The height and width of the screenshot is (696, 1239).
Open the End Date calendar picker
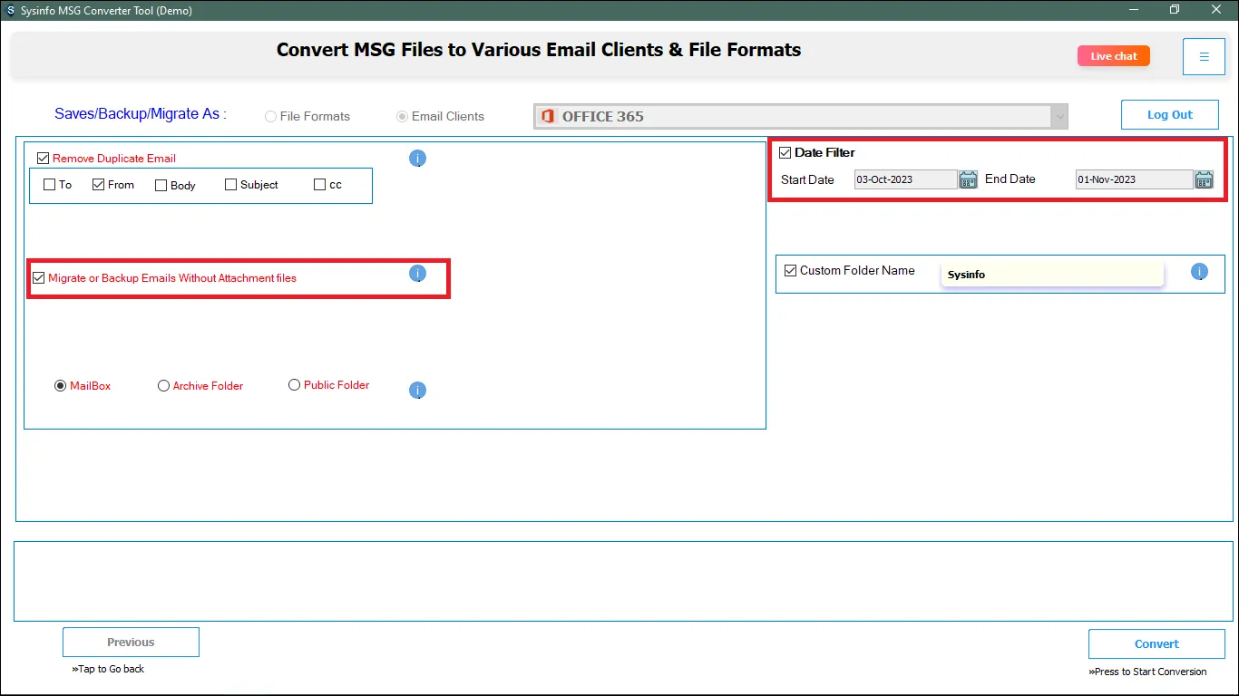(x=1204, y=179)
